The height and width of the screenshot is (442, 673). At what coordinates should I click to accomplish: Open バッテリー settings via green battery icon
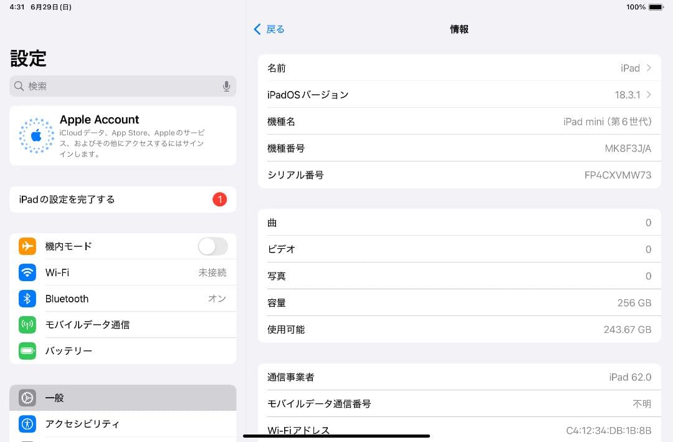point(27,351)
